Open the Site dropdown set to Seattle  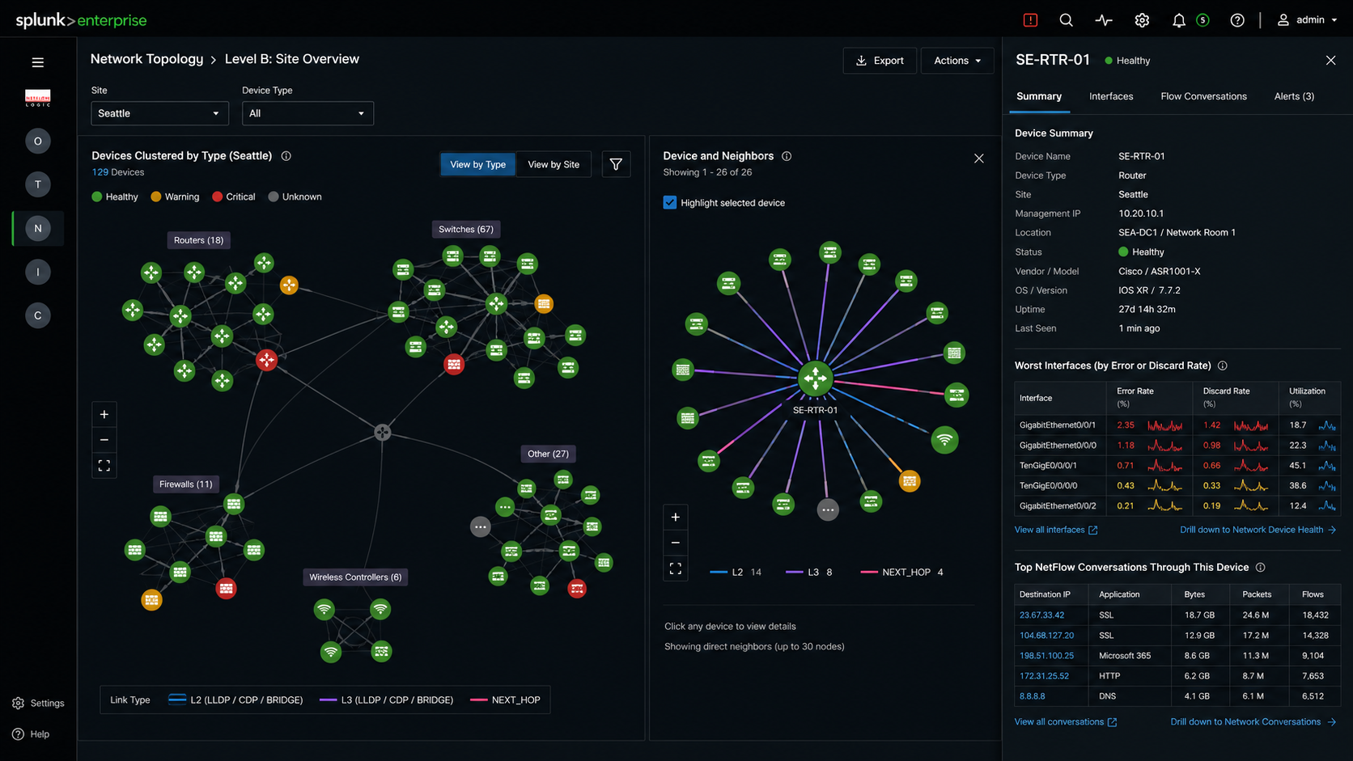click(159, 113)
